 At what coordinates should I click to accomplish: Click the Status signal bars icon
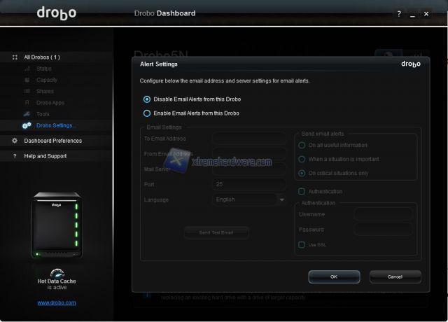click(27, 69)
